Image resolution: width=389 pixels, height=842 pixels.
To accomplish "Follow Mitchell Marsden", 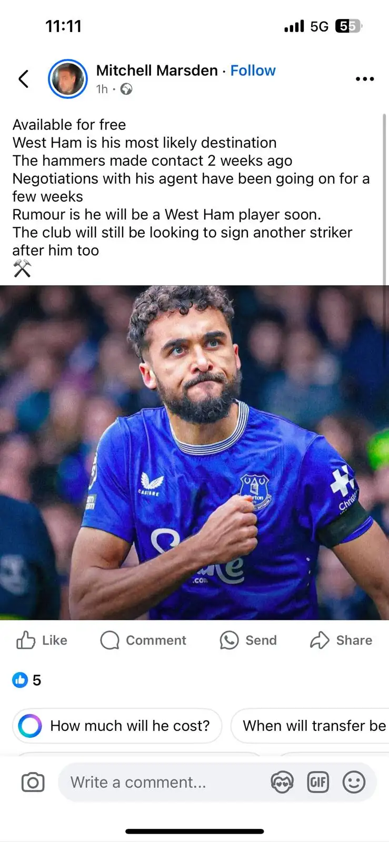I will [x=253, y=71].
